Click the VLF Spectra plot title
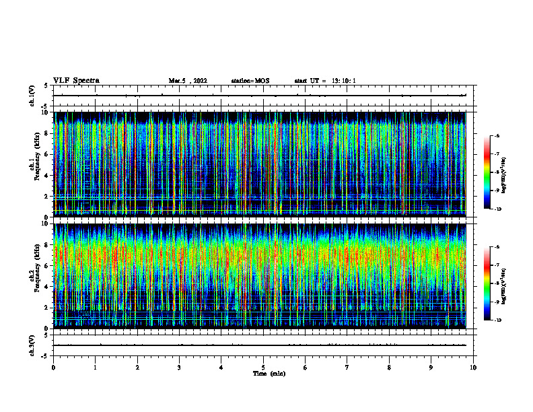Screen dimensions: 533x412 click(76, 81)
